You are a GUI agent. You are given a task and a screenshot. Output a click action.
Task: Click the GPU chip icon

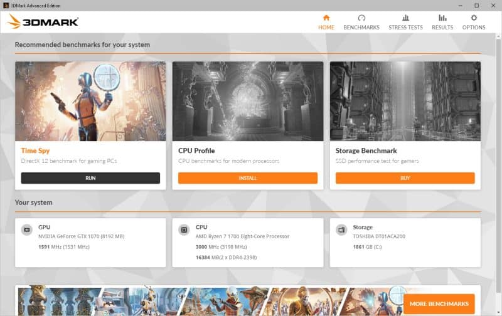click(27, 229)
